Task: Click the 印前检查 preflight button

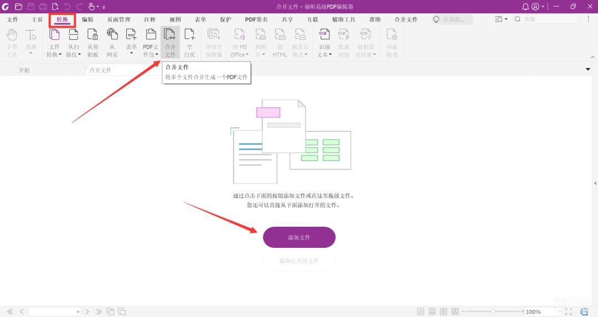Action: (x=392, y=43)
